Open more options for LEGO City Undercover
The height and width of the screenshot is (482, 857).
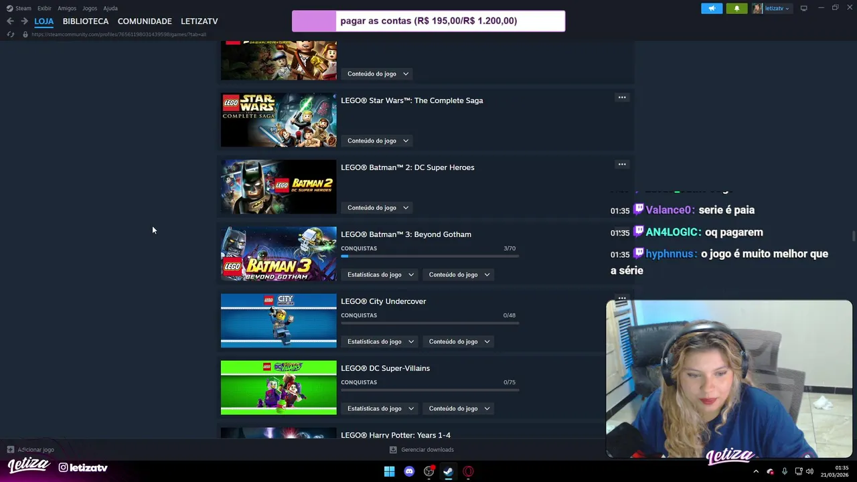(622, 299)
